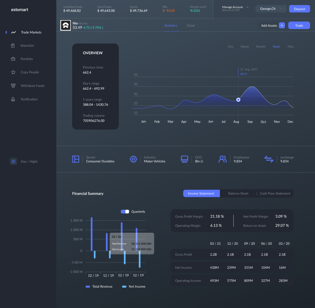
Task: Click the Watchlist clipboard icon
Action: click(13, 46)
